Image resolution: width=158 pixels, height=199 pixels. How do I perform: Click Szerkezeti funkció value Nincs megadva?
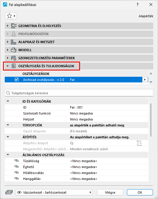(x=81, y=113)
